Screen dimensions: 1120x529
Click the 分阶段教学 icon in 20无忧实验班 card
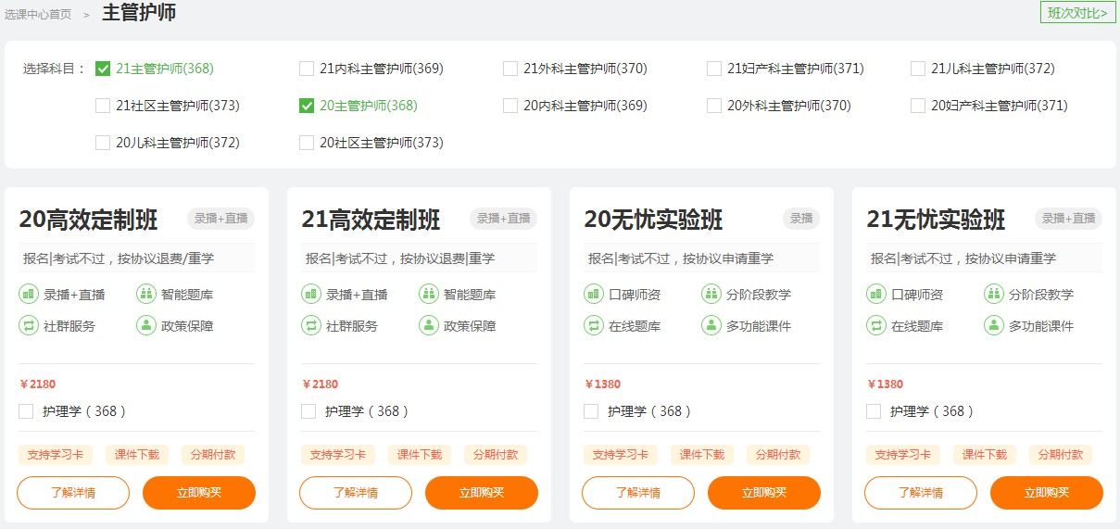[x=711, y=295]
